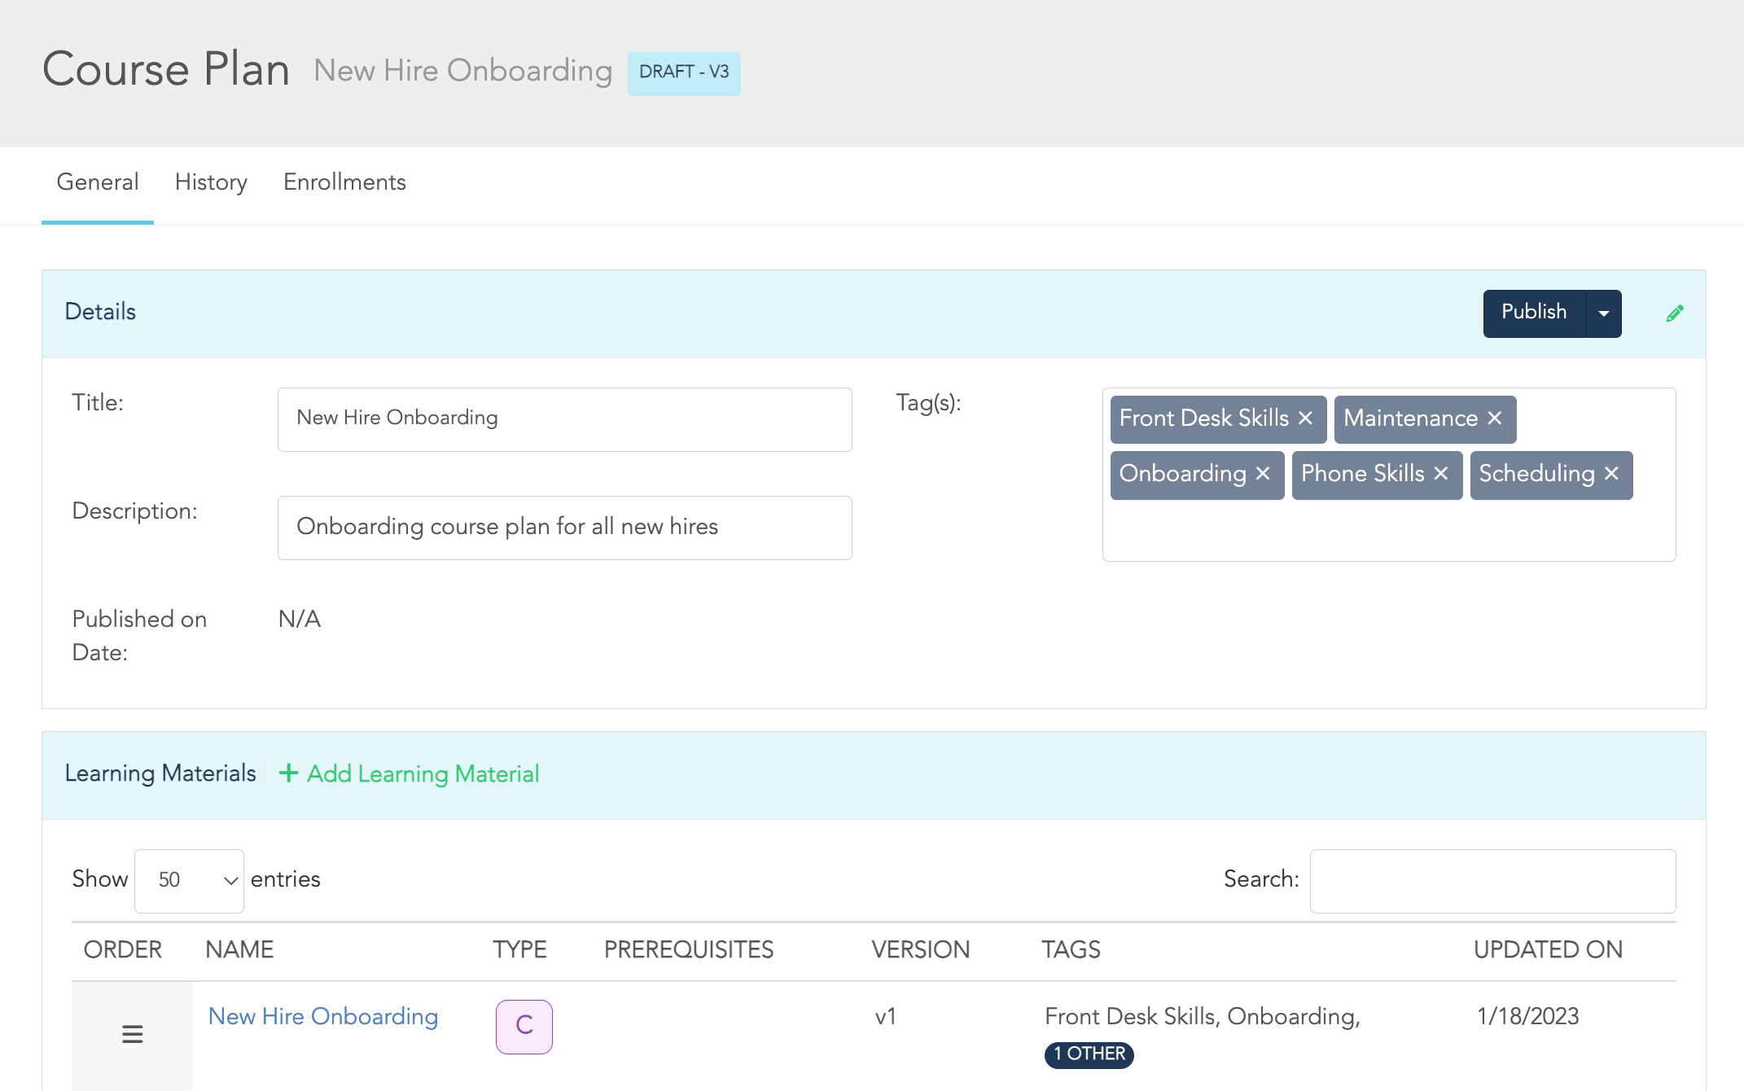Click the Title input field
The width and height of the screenshot is (1744, 1091).
(x=565, y=419)
